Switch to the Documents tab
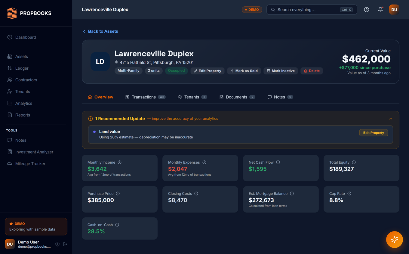 237,97
